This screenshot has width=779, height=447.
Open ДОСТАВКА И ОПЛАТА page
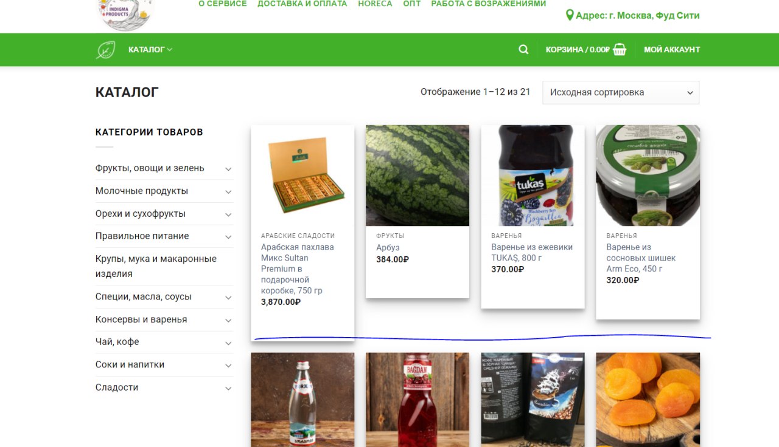(302, 4)
